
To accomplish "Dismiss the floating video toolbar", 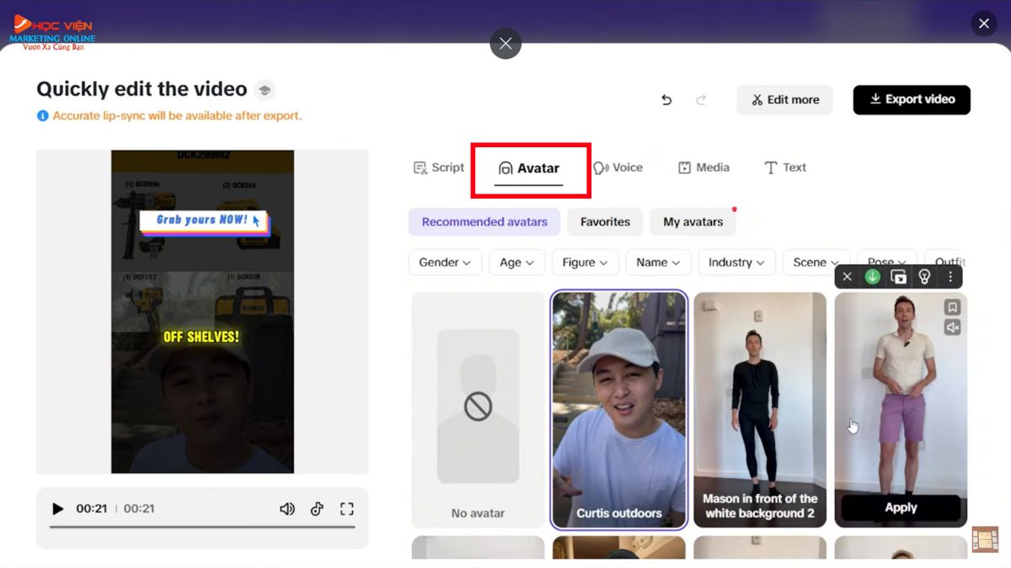I will coord(848,276).
